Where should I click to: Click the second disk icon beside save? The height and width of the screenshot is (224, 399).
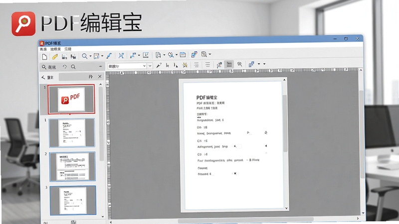[73, 56]
